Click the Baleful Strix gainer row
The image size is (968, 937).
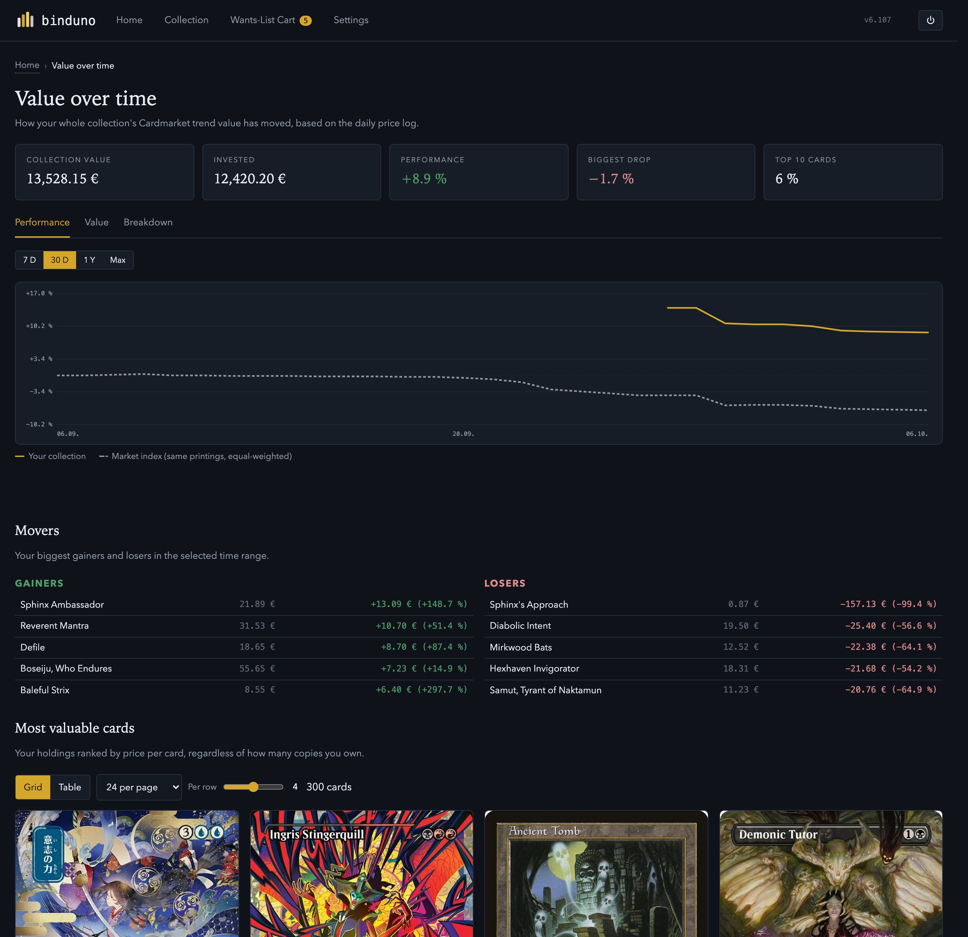point(244,690)
